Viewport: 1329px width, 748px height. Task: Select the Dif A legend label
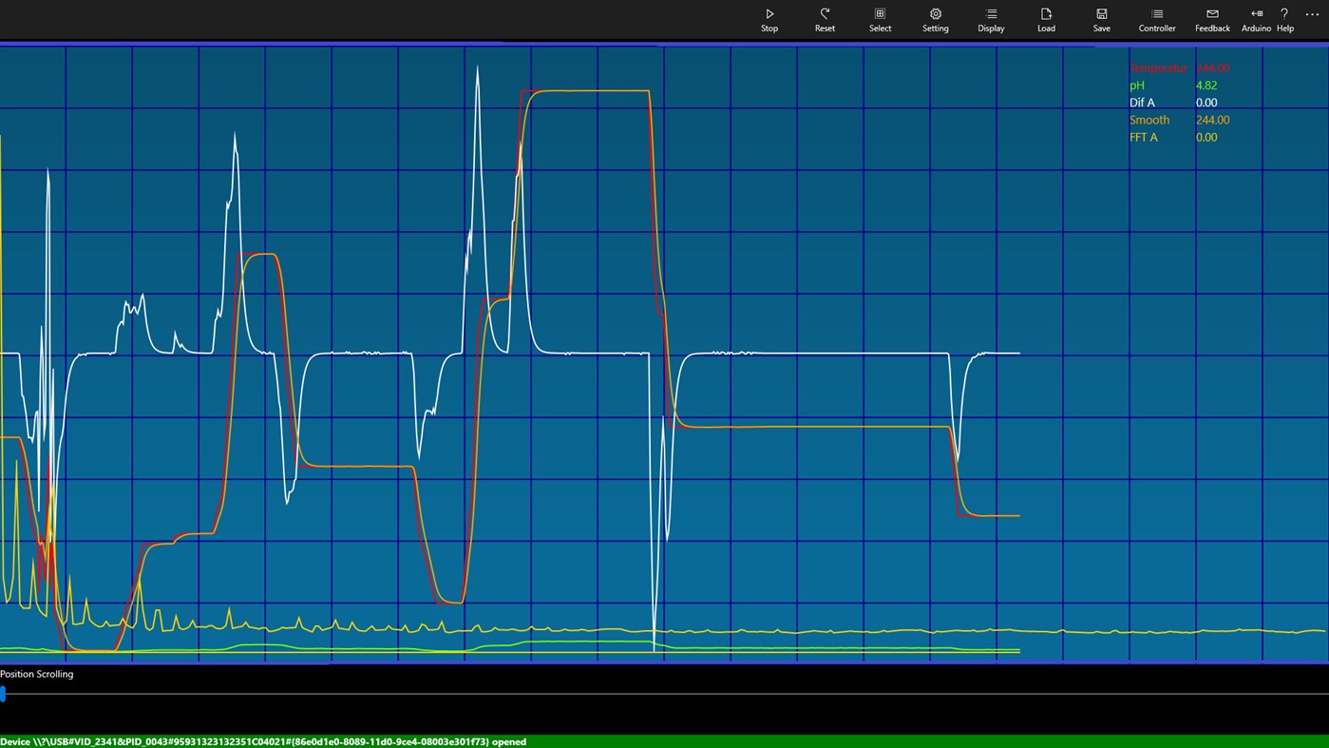1142,103
